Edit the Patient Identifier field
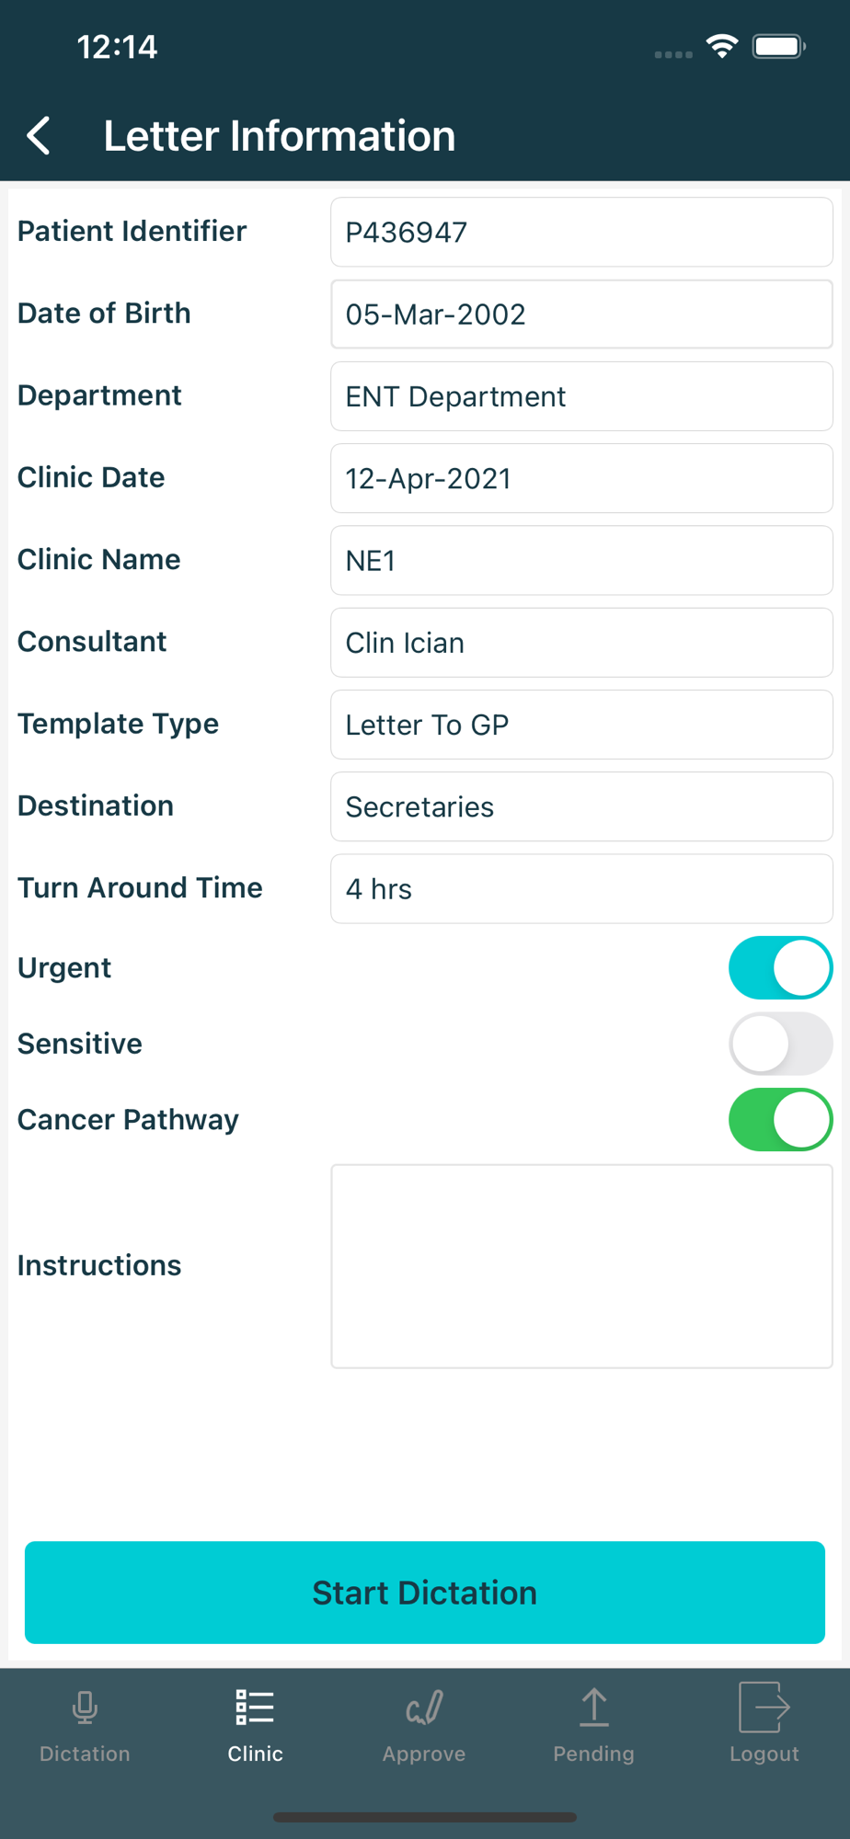The width and height of the screenshot is (850, 1839). pos(581,232)
